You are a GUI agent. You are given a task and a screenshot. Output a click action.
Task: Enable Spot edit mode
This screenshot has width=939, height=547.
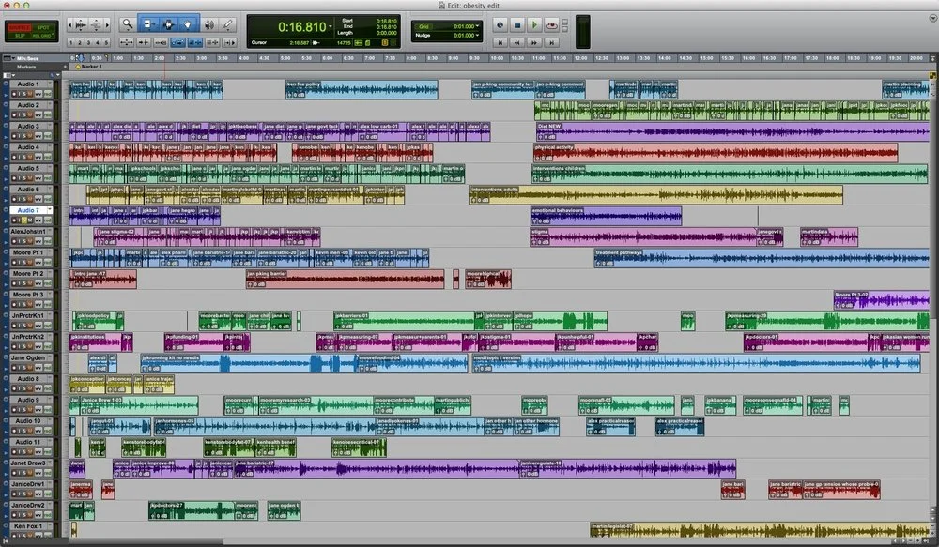(x=43, y=27)
